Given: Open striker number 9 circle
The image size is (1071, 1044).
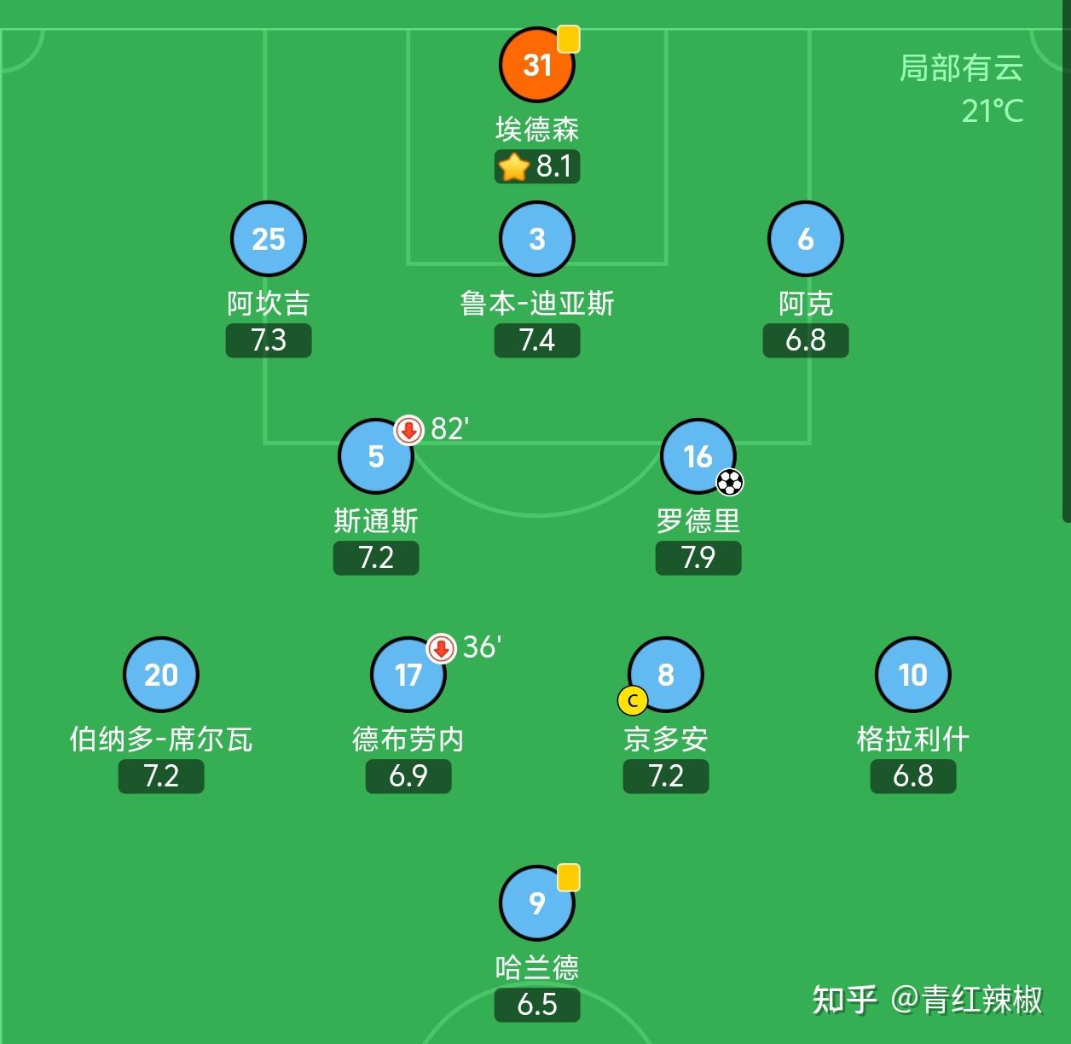Looking at the screenshot, I should (537, 903).
